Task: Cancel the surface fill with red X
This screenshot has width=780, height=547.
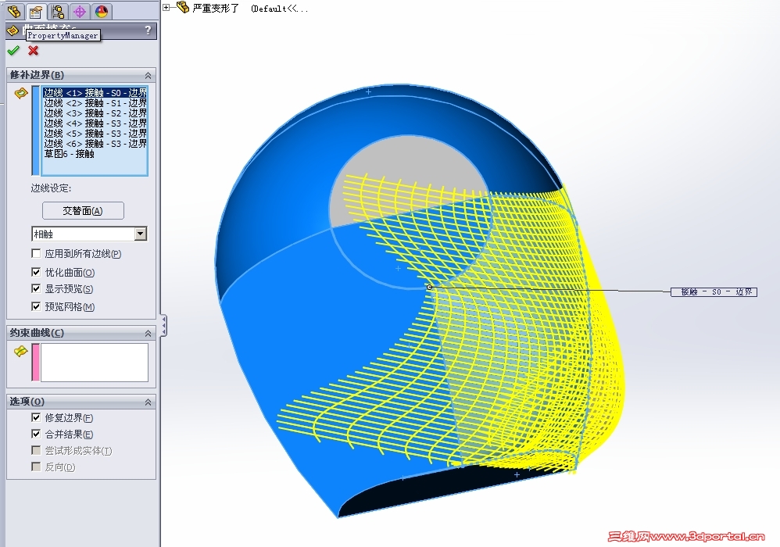Action: click(34, 50)
